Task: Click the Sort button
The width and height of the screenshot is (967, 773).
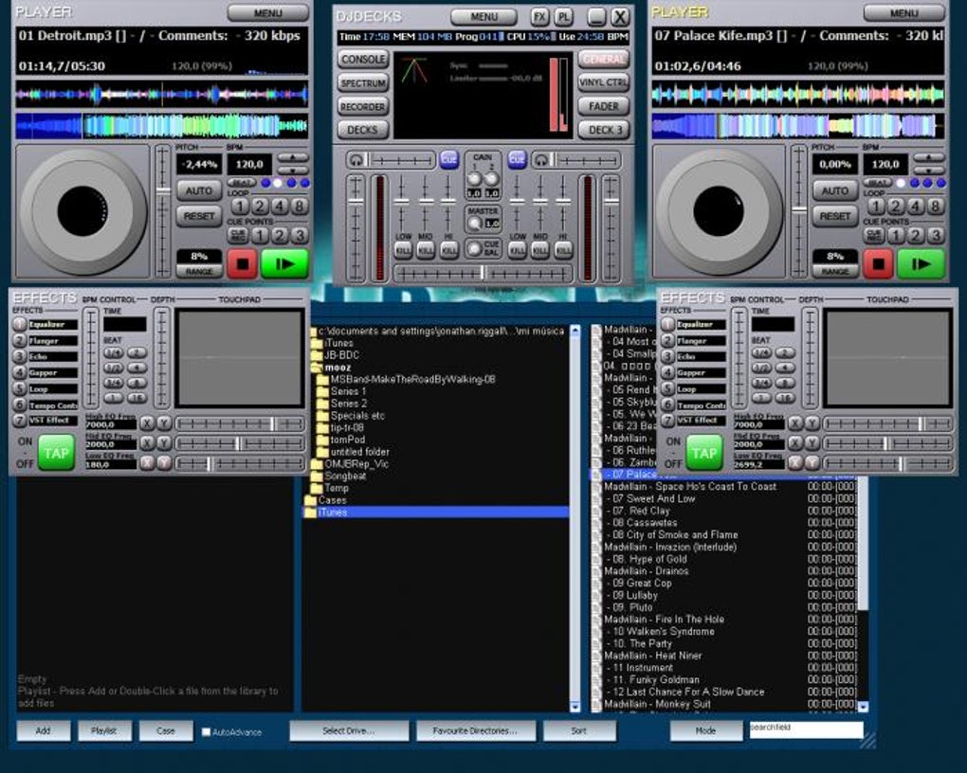Action: [579, 730]
